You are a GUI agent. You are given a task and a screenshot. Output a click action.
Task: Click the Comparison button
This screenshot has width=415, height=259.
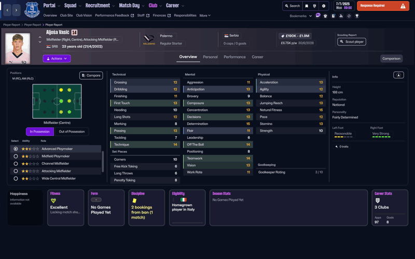(x=391, y=59)
